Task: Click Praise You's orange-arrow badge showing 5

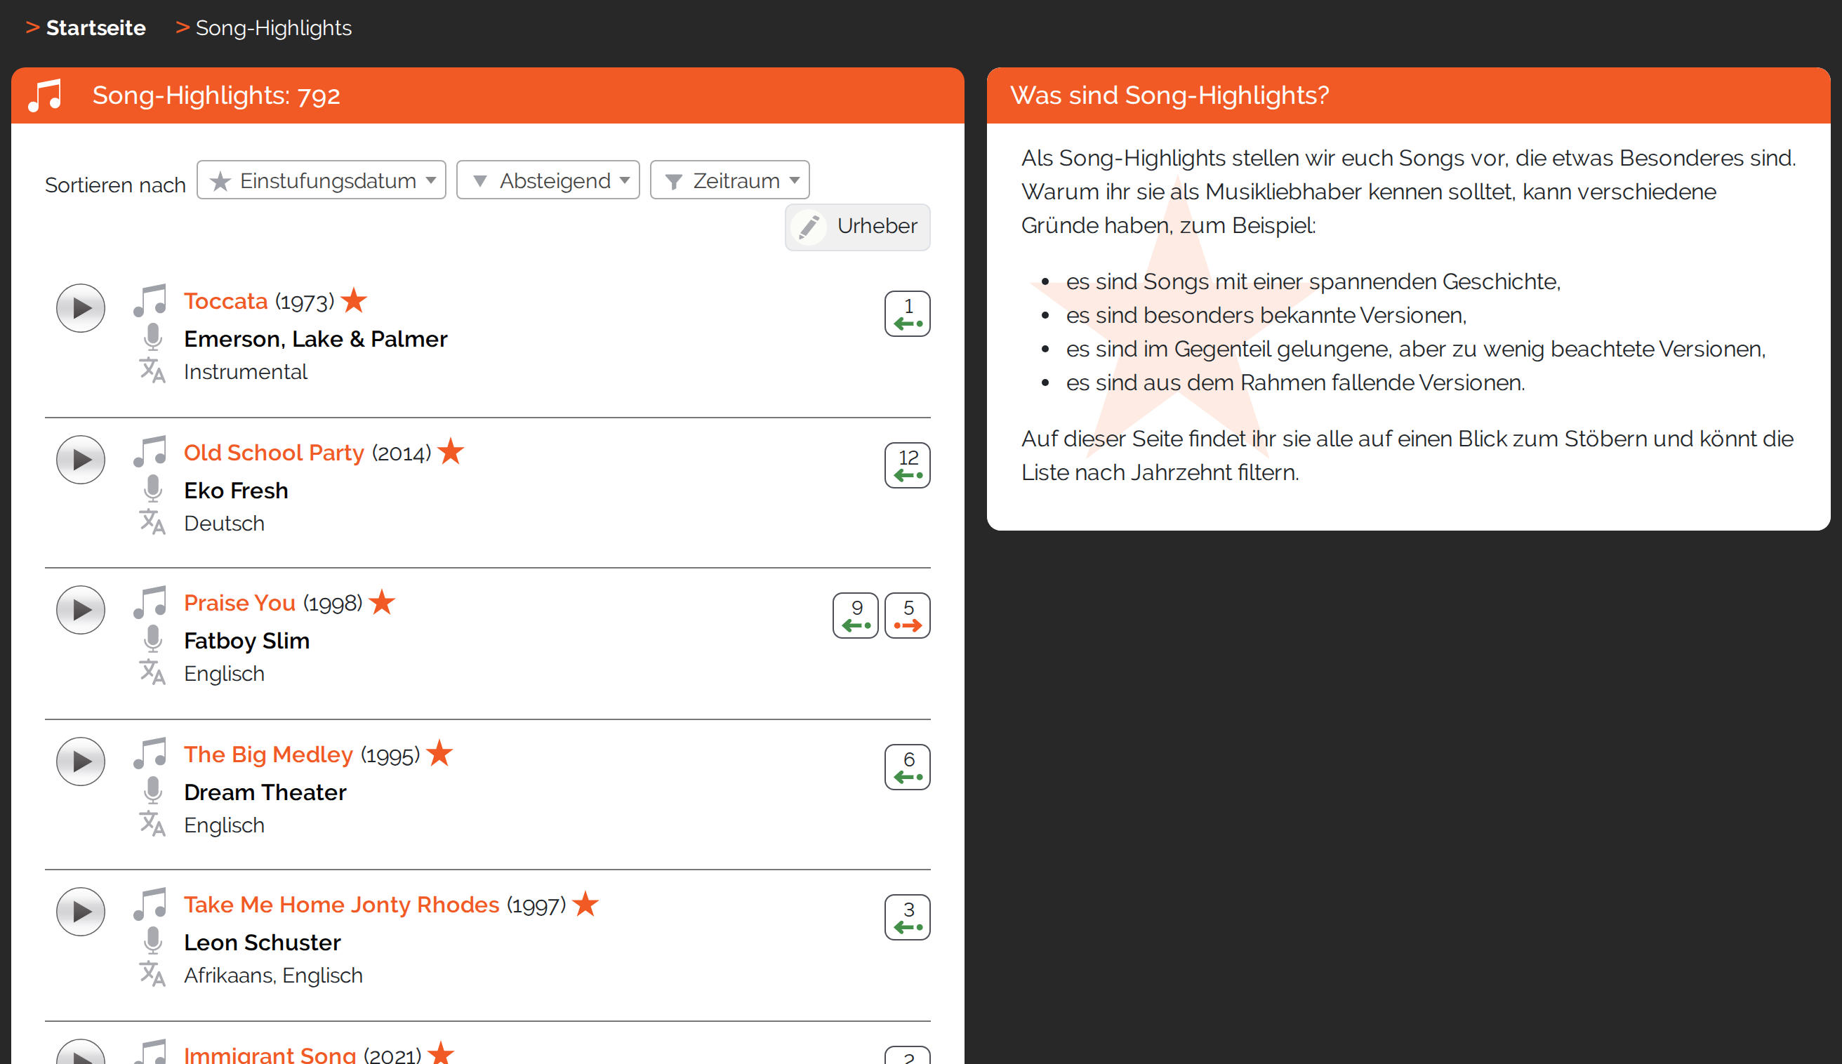Action: [908, 616]
